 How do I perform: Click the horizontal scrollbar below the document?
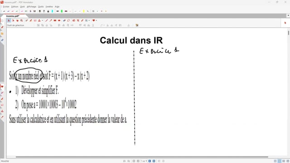coord(142,157)
